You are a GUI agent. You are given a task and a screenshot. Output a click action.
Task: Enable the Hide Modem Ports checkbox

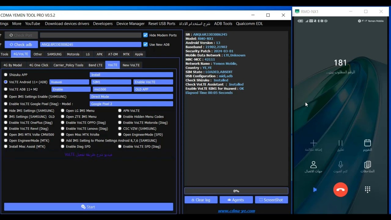145,35
